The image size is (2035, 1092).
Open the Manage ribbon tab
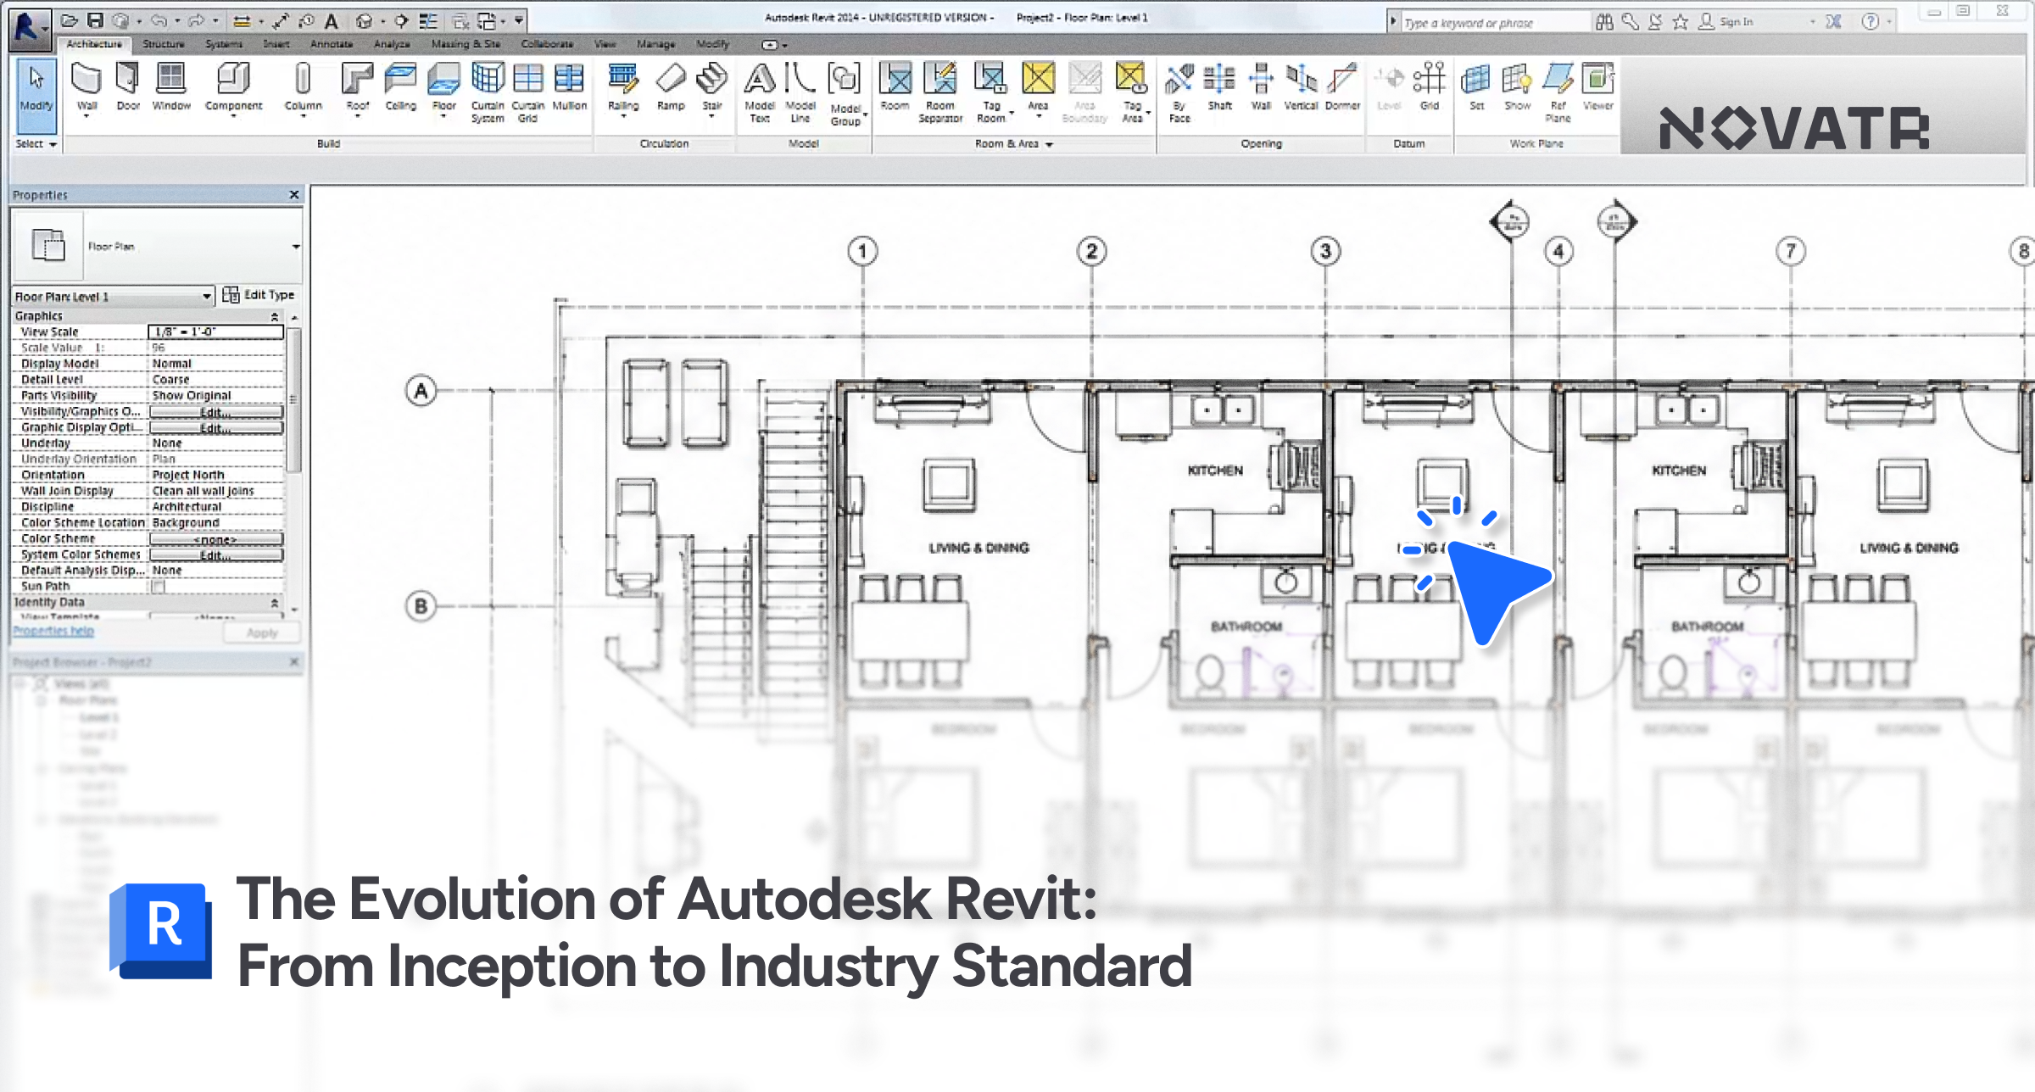pyautogui.click(x=656, y=44)
